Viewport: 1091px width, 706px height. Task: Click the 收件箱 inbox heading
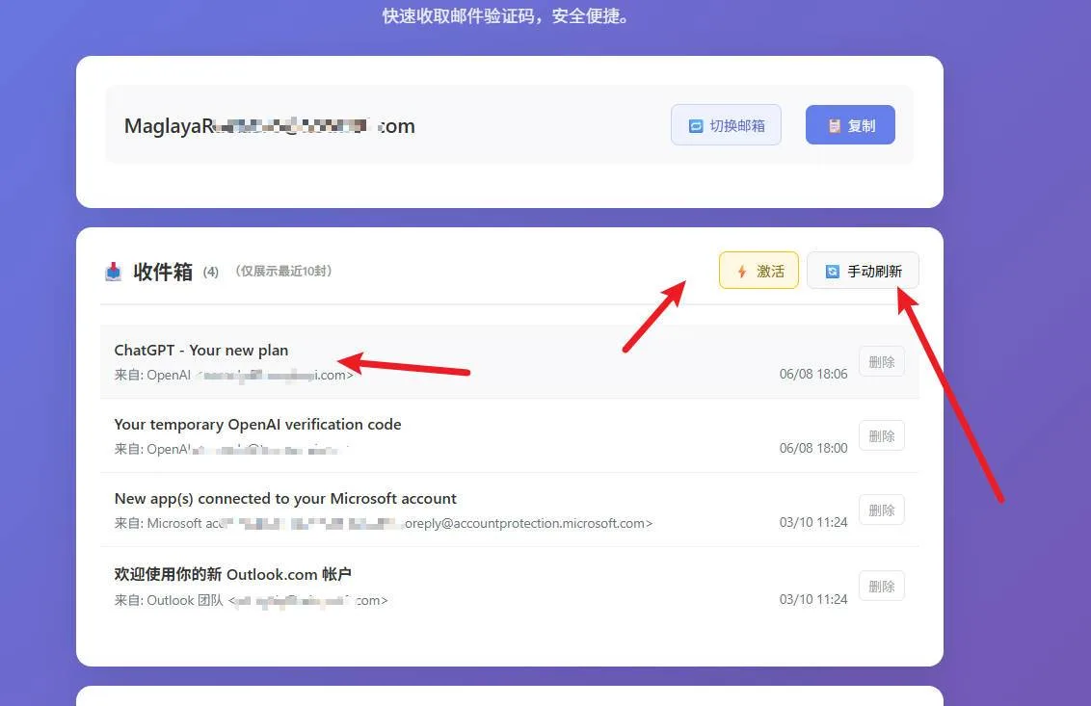point(163,272)
